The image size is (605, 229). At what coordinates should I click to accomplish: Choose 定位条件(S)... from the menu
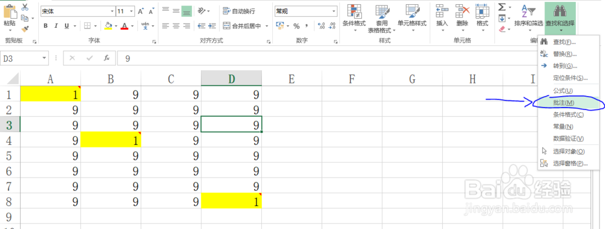(x=568, y=78)
